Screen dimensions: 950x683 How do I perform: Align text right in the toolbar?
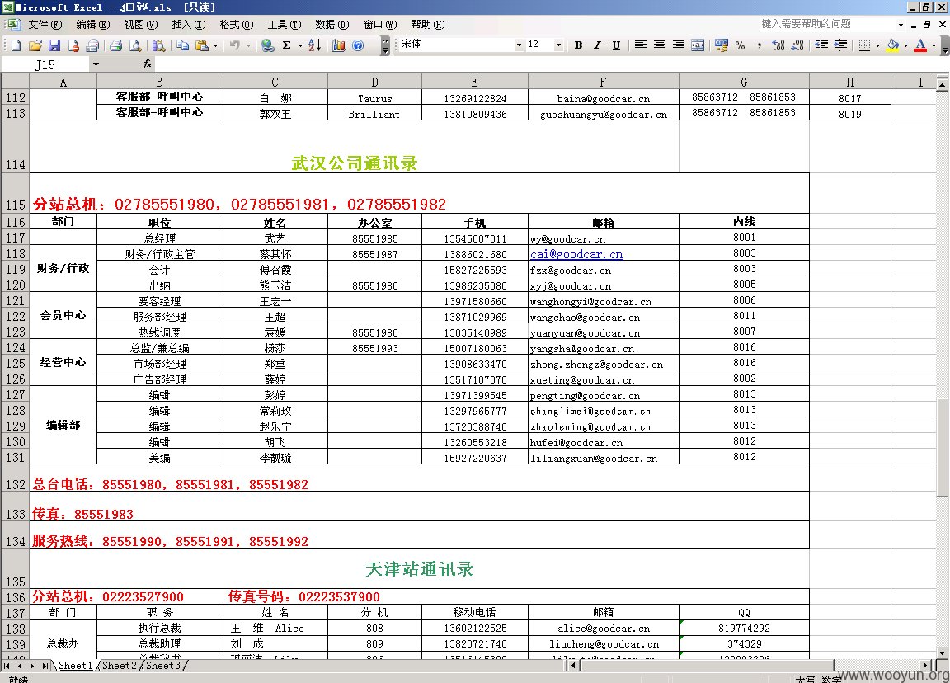pyautogui.click(x=679, y=45)
